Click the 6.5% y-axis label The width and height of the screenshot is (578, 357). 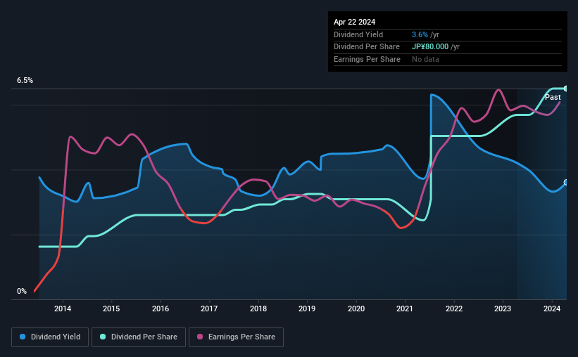coord(25,81)
